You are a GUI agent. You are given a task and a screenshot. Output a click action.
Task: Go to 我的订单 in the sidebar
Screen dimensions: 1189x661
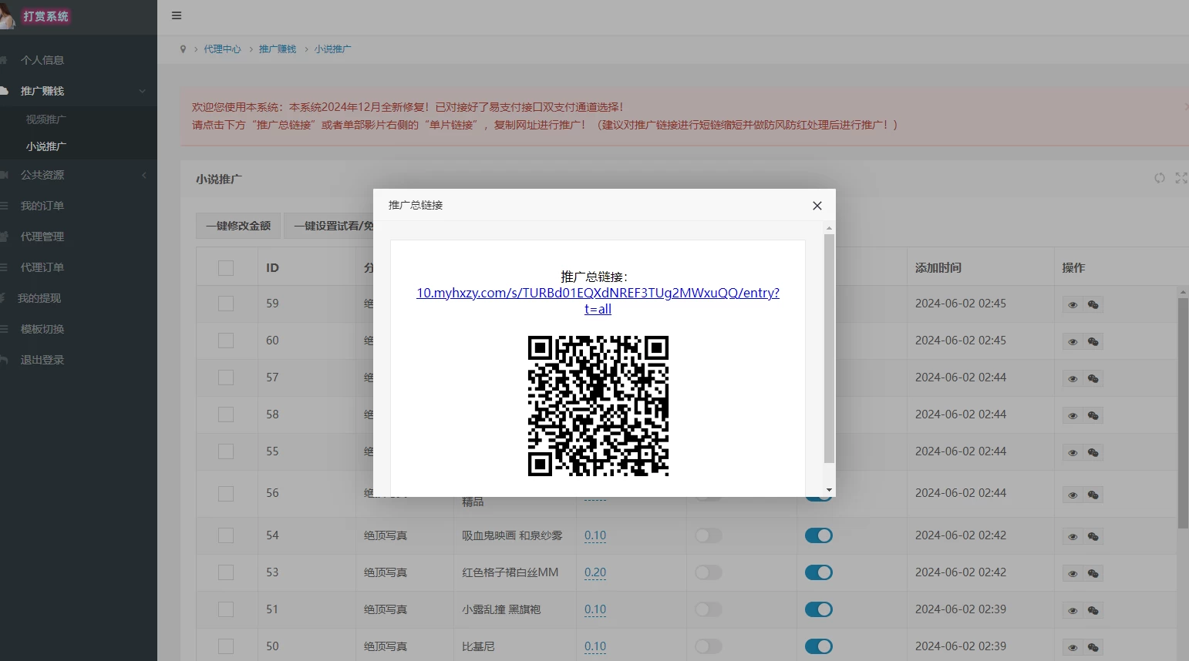click(42, 206)
